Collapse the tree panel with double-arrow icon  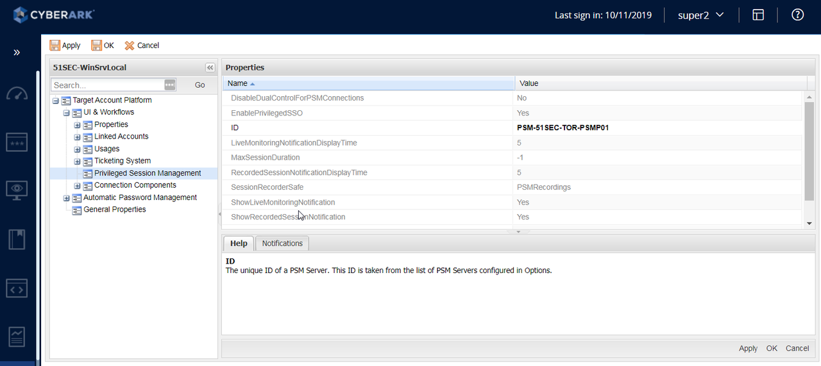[210, 67]
